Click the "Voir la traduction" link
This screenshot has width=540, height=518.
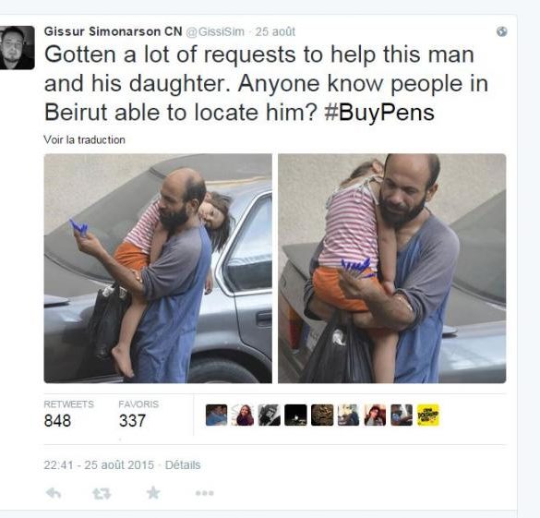click(x=84, y=139)
